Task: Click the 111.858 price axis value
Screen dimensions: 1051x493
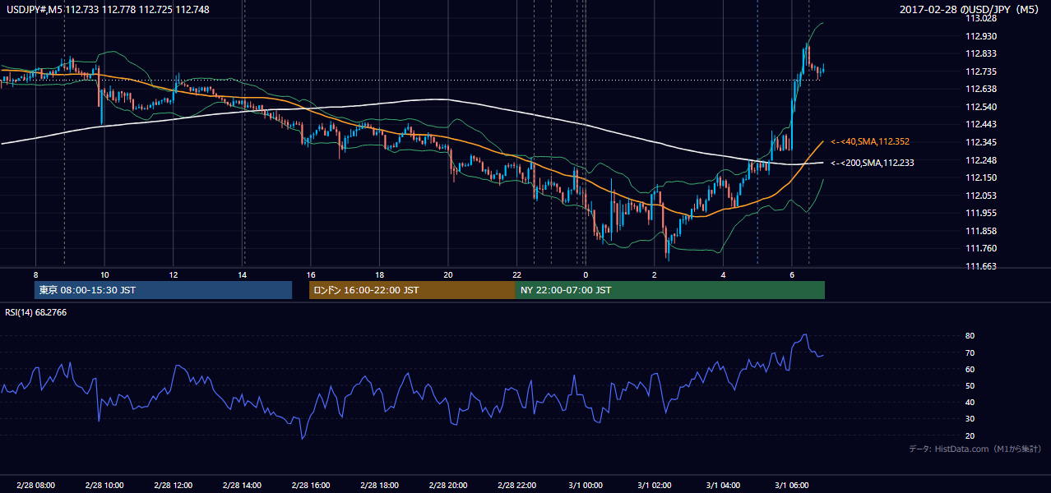Action: 981,231
